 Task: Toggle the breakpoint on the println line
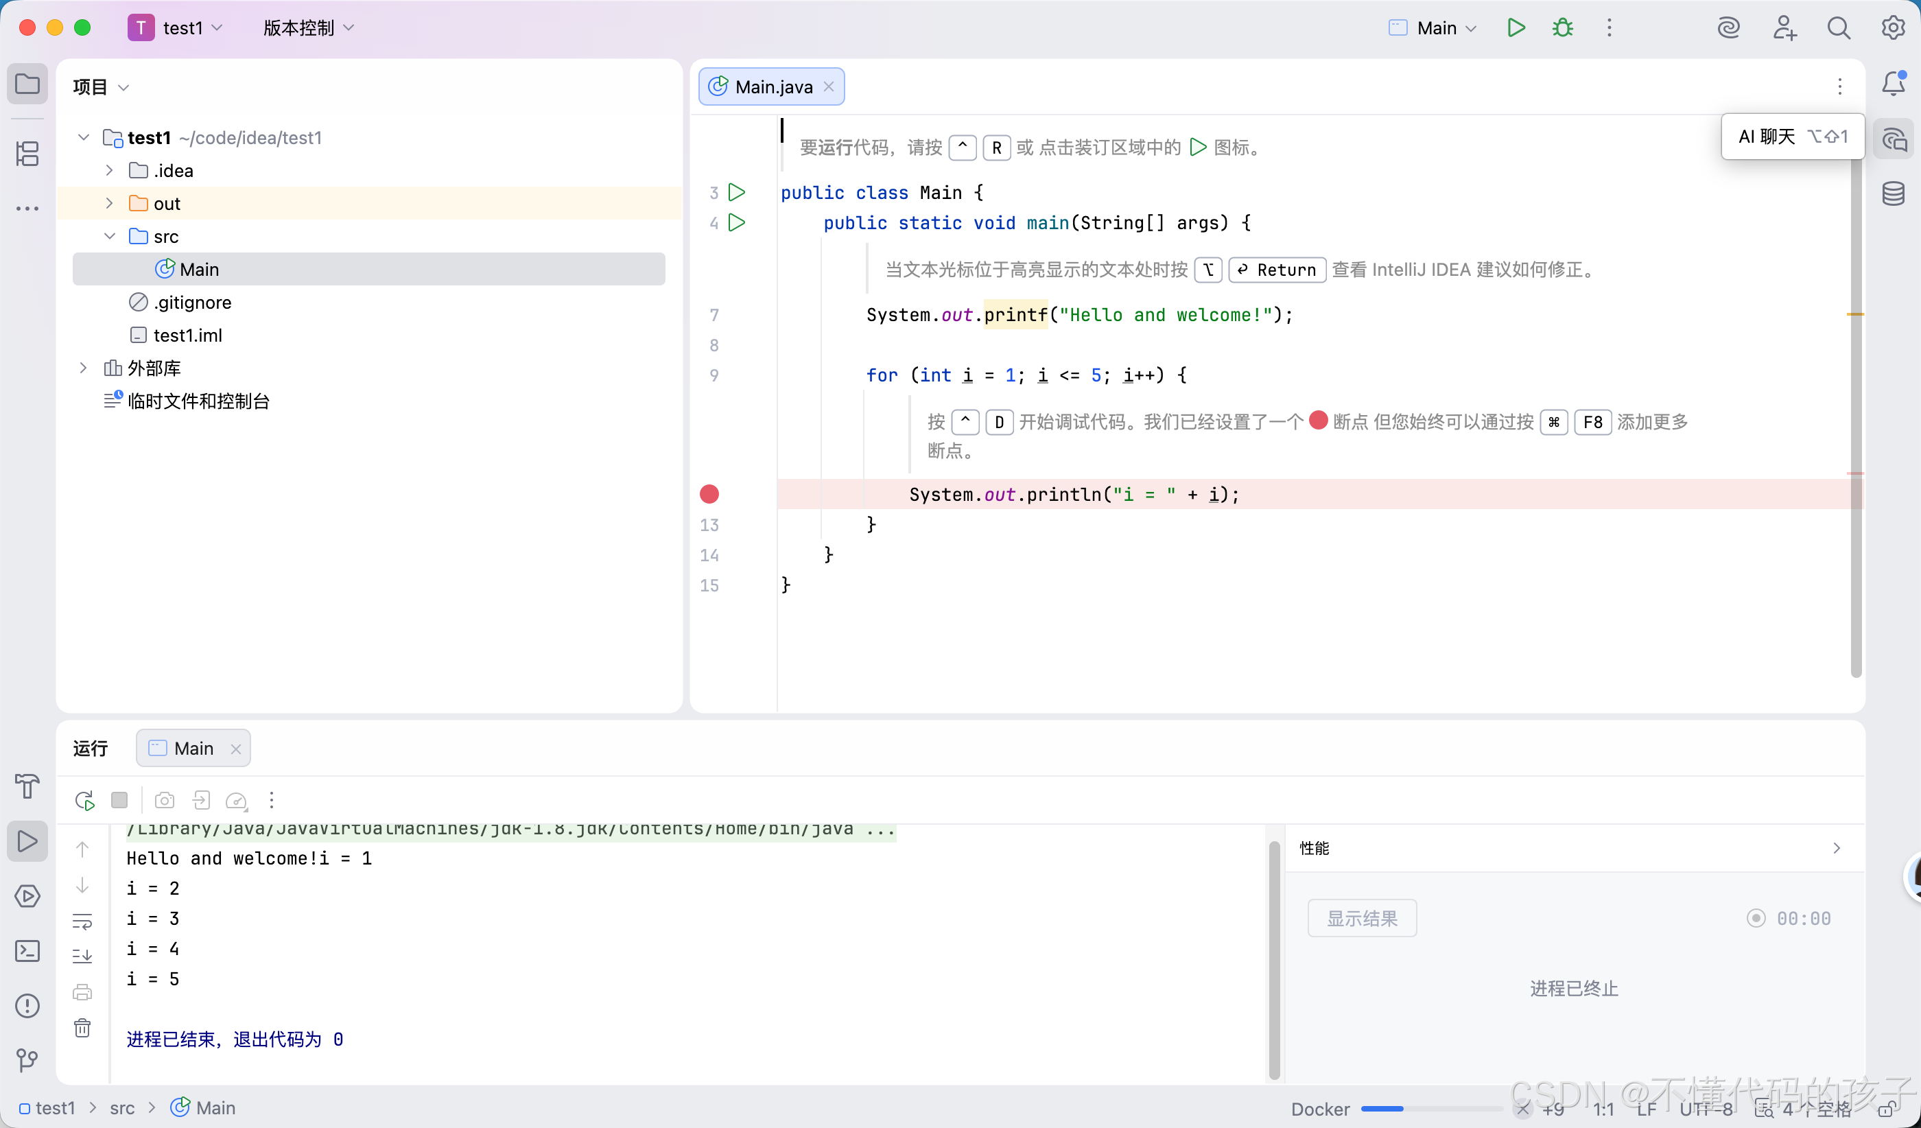tap(709, 494)
